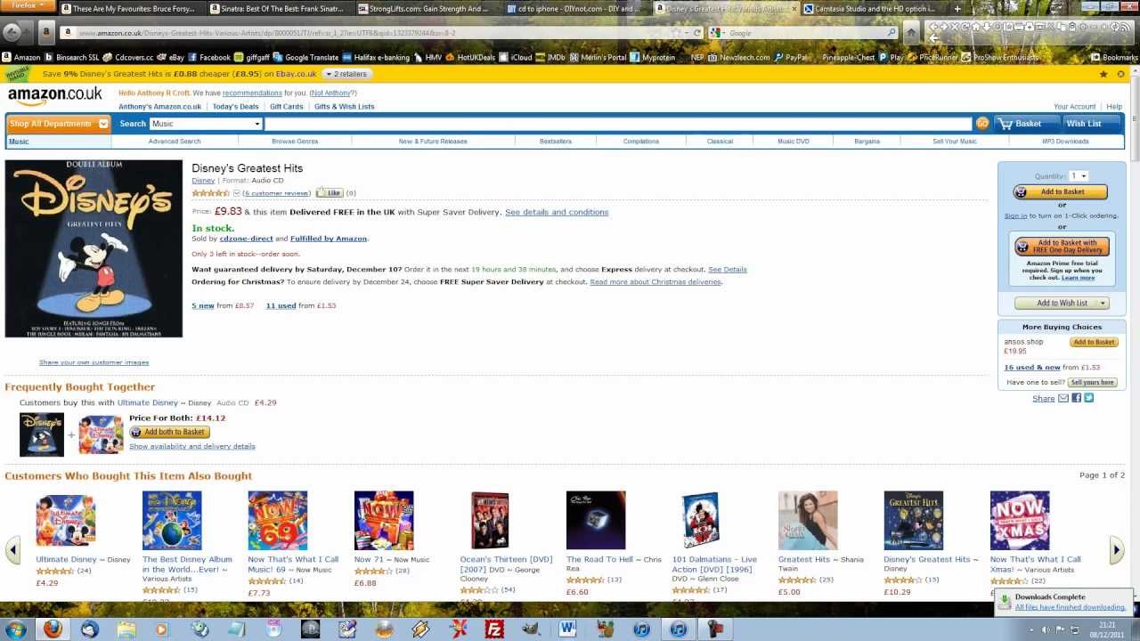This screenshot has width=1140, height=641.
Task: Open Windows Start menu
Action: [15, 629]
